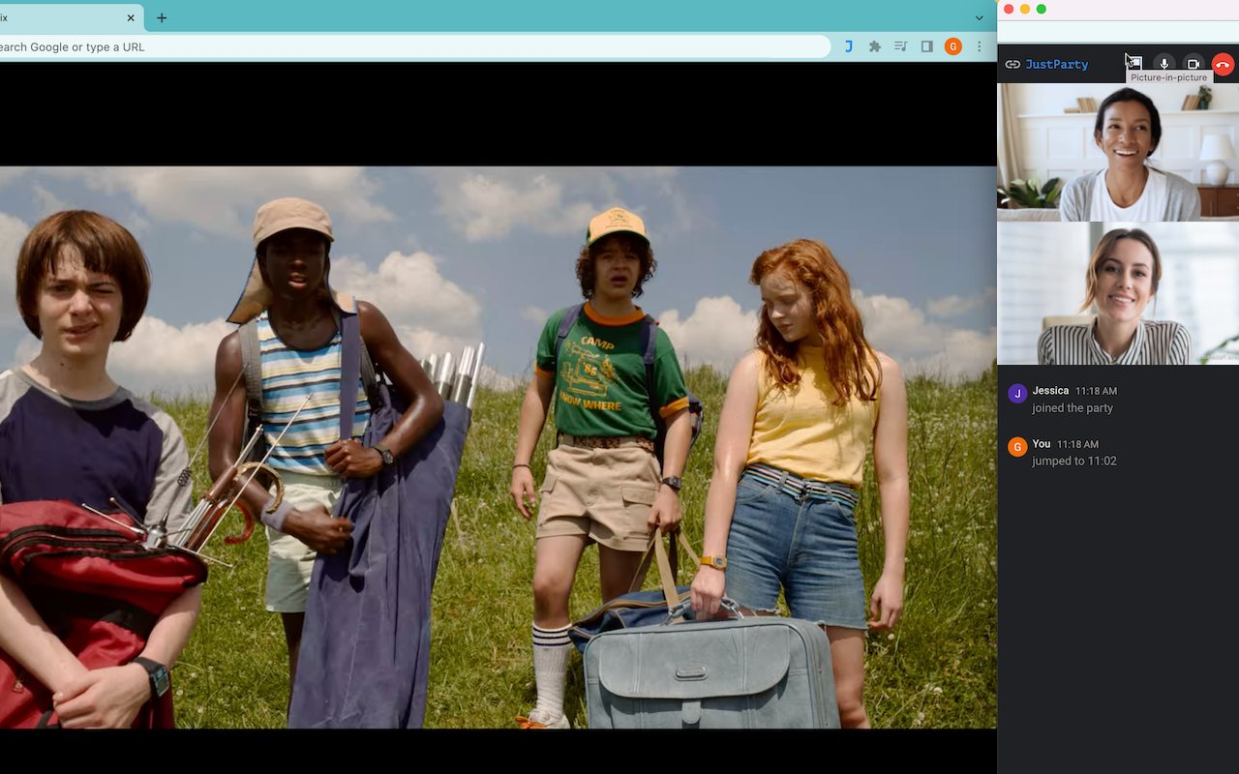Open the media controls icon in Chrome toolbar
Screen dimensions: 1239x774
point(901,46)
